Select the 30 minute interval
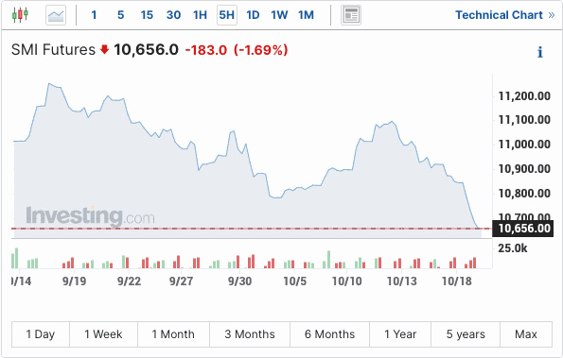The image size is (563, 358). point(173,15)
